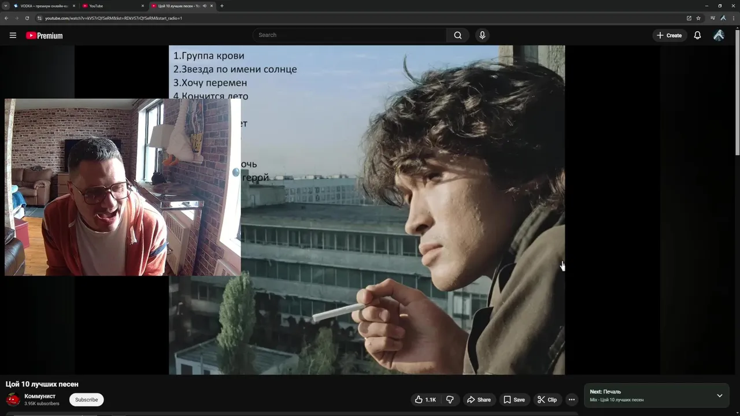Open new browser tab with plus

(222, 6)
